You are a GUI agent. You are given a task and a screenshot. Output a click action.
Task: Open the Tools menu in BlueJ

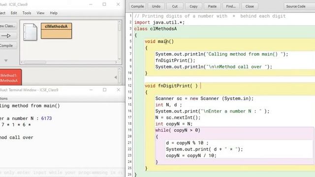point(27,13)
